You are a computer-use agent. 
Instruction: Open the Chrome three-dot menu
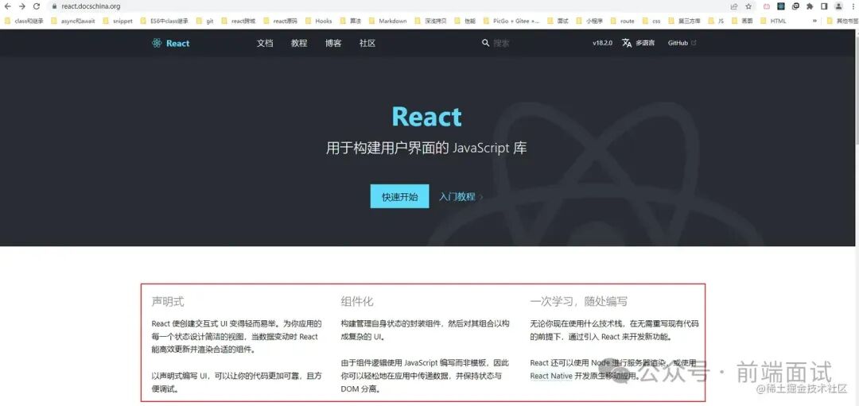[x=853, y=6]
